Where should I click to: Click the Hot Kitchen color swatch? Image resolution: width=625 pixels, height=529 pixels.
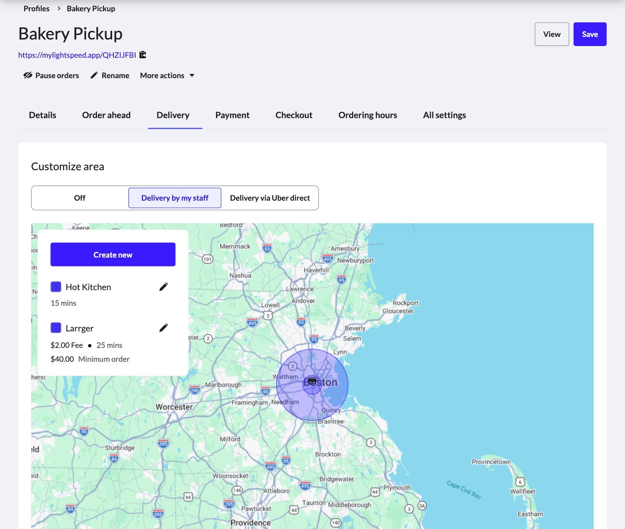pos(56,286)
